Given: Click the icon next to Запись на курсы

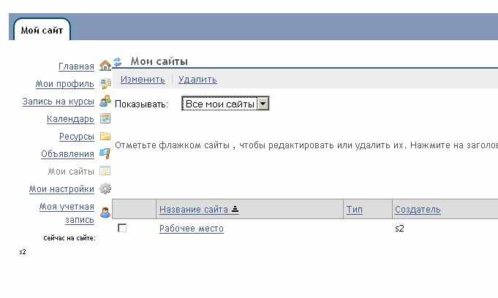Looking at the screenshot, I should 105,102.
